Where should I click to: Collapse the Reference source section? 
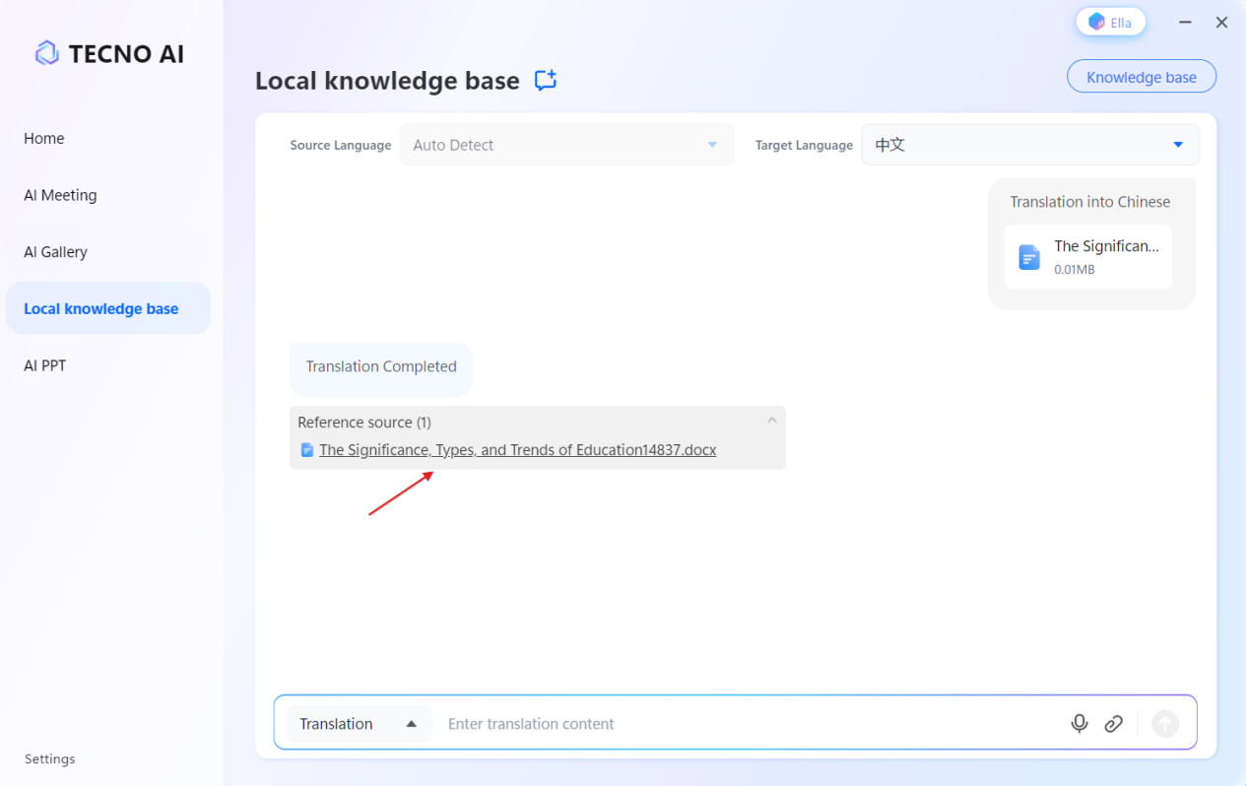tap(772, 421)
